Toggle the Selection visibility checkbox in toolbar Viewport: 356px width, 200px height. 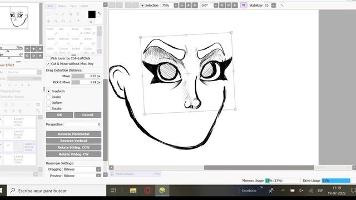(142, 6)
